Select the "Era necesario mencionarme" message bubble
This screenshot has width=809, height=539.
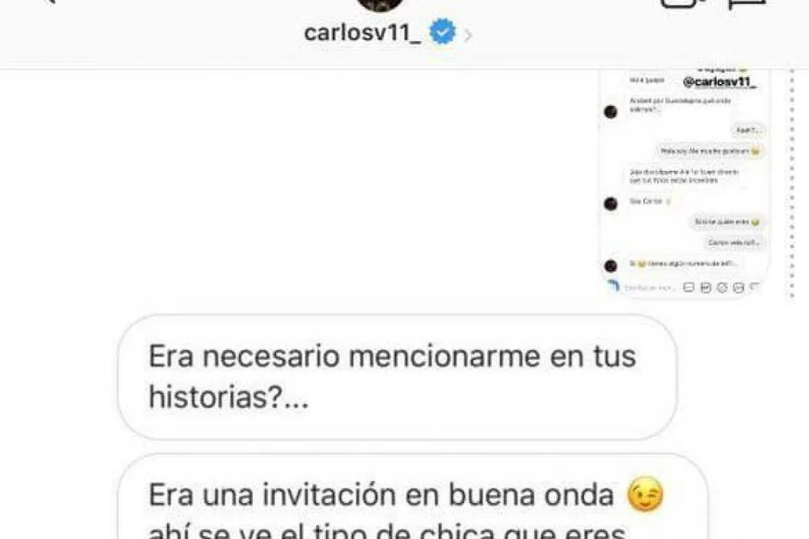[398, 377]
